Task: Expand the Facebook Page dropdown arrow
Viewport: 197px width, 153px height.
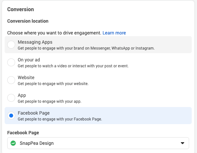Action: coord(183,143)
